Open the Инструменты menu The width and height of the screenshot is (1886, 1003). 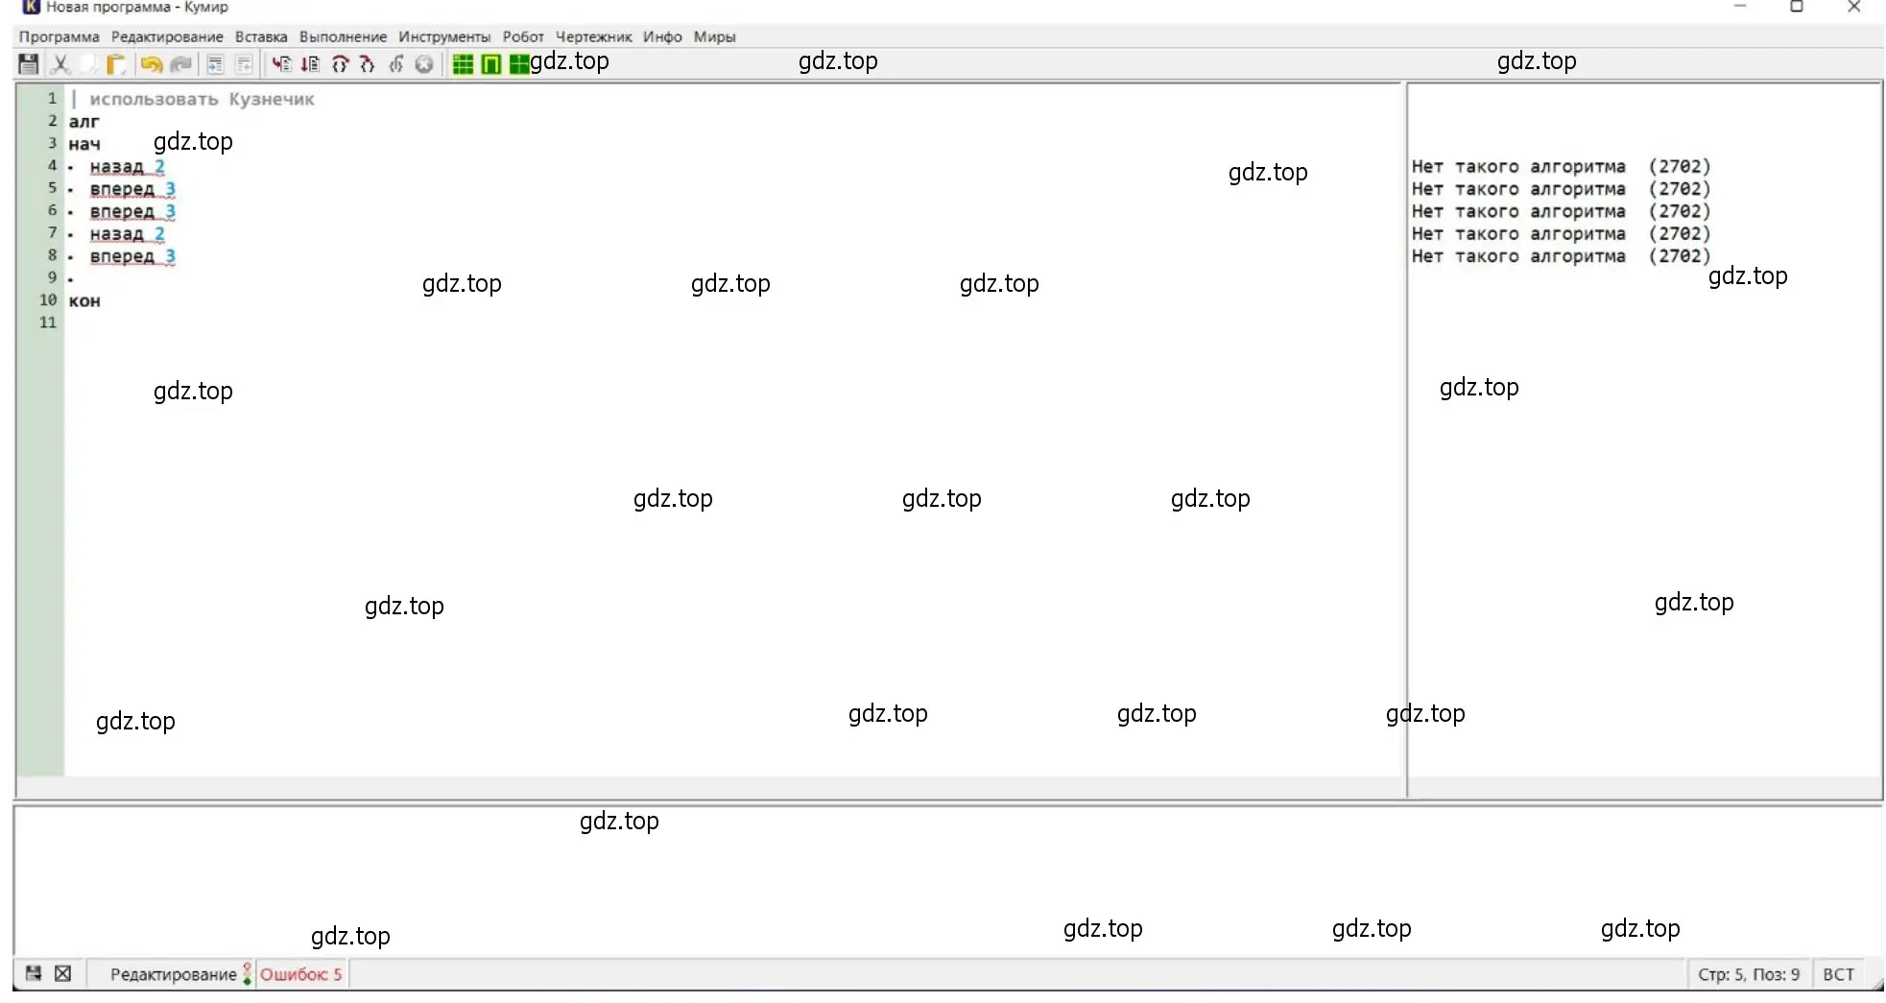point(444,36)
